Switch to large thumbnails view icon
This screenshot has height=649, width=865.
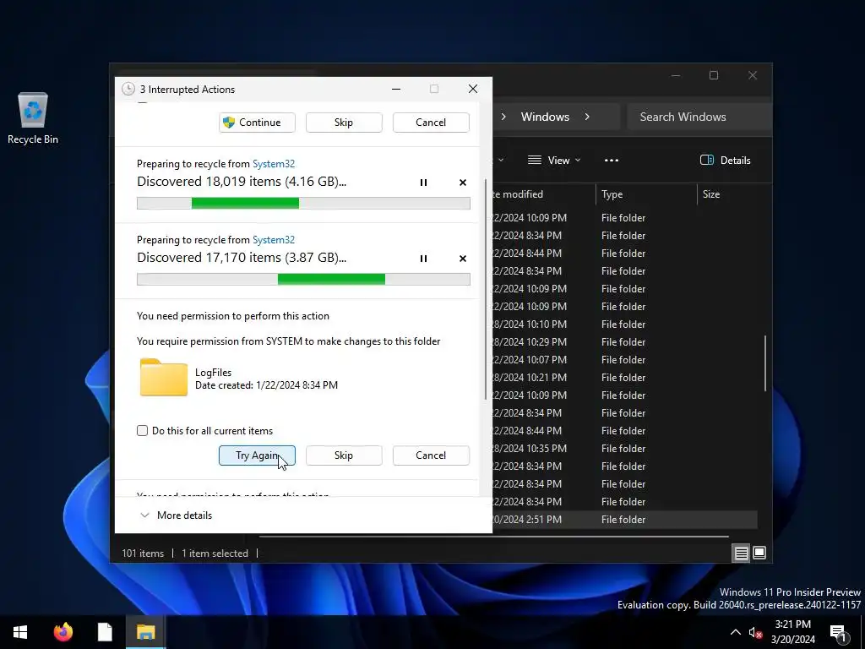[x=759, y=553]
